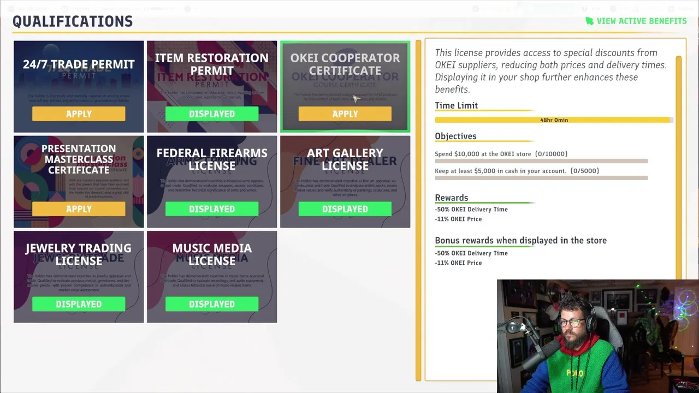This screenshot has height=393, width=699.
Task: Click the Time Limit label
Action: point(456,105)
